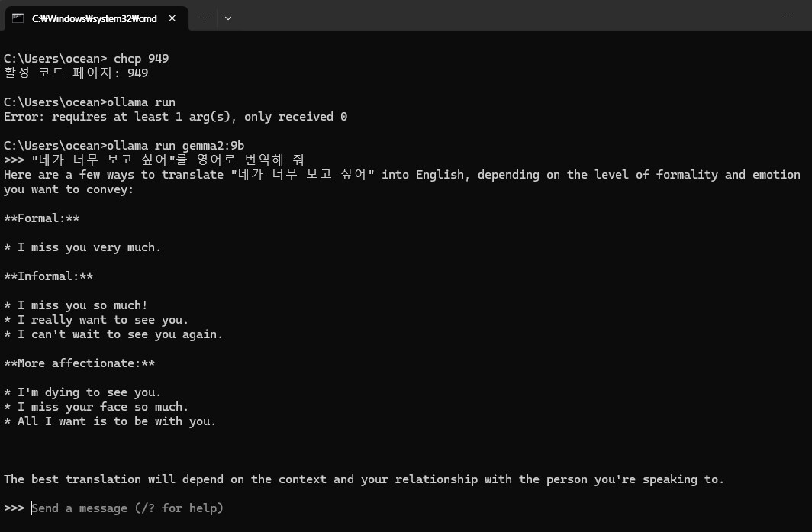Click the line 'I'm dying to see you.'
This screenshot has height=532, width=812.
[82, 392]
